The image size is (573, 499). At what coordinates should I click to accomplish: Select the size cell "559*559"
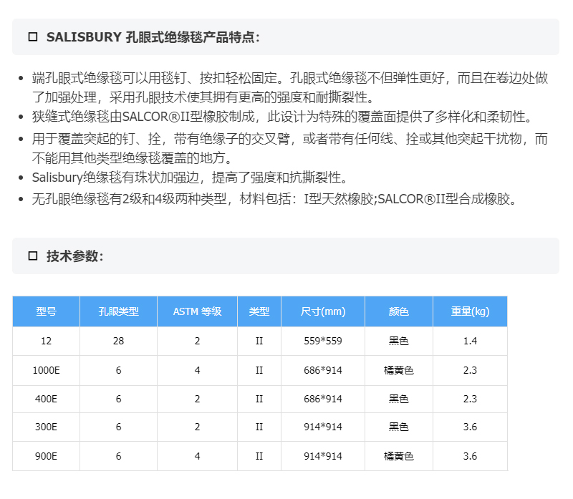323,341
